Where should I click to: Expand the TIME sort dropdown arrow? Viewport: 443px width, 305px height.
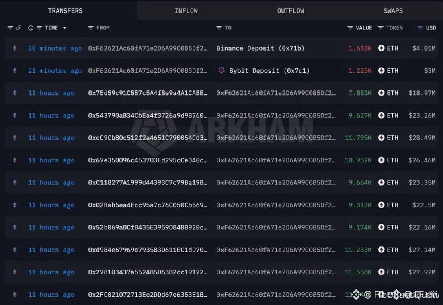tap(64, 28)
